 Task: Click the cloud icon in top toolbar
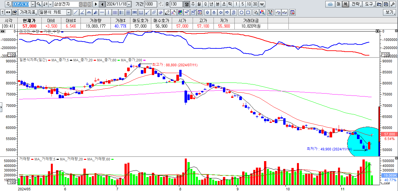(x=330, y=4)
